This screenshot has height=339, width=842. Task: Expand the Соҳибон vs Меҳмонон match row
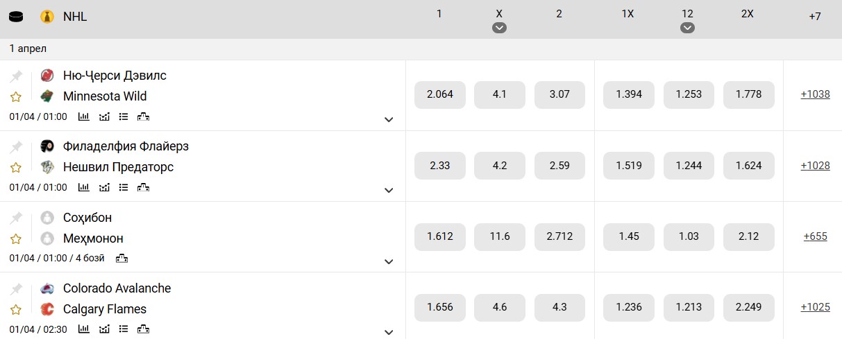(x=389, y=261)
